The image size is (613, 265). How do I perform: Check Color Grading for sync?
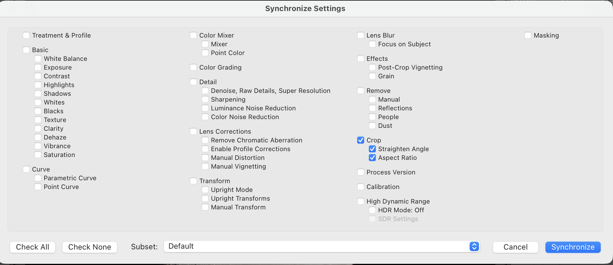click(194, 67)
